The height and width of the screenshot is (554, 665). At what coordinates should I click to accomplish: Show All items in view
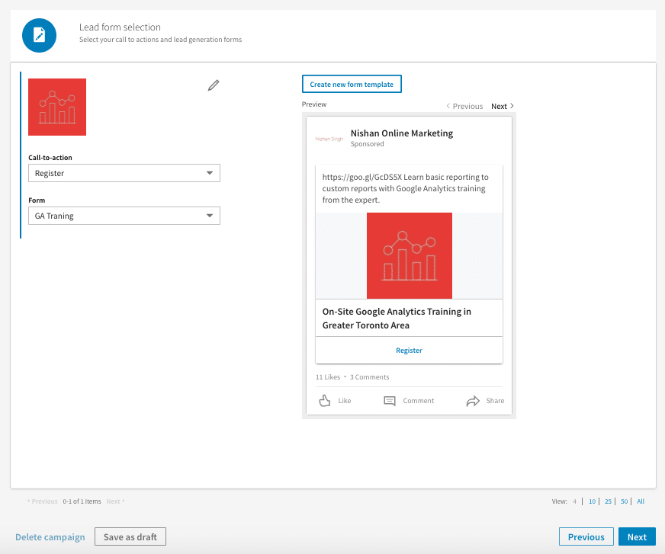tap(641, 501)
